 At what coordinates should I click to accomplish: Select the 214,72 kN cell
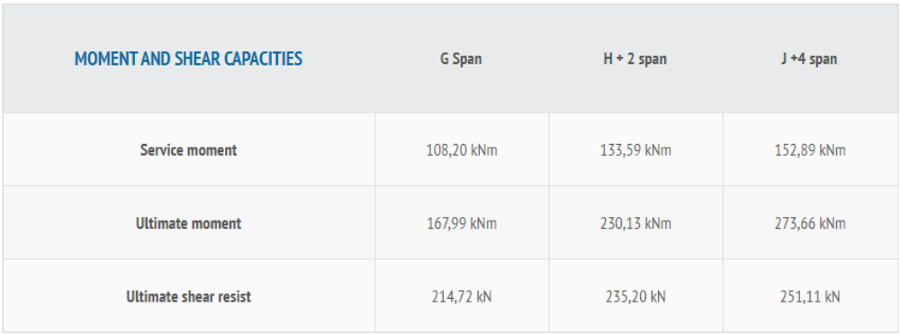tap(462, 297)
